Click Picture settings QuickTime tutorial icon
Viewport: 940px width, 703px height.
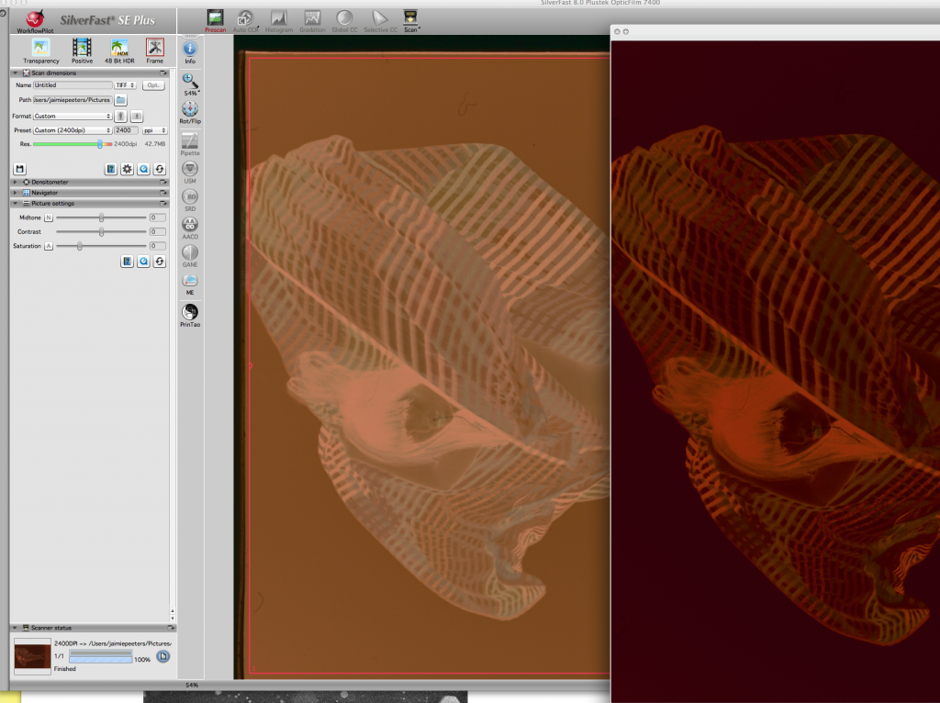[143, 262]
